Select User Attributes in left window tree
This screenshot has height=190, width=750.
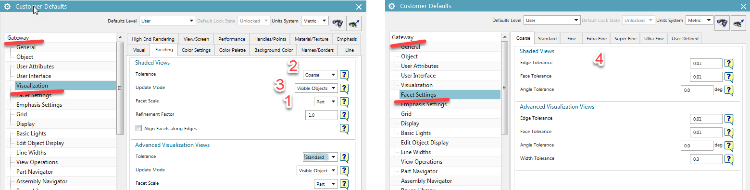[35, 67]
